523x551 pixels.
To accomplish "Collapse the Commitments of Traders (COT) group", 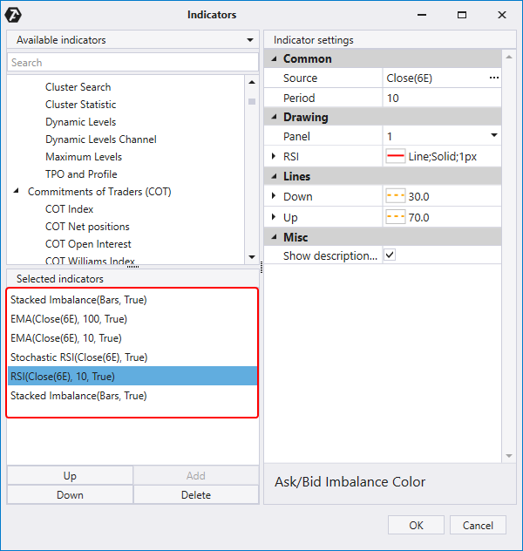I will tap(17, 192).
